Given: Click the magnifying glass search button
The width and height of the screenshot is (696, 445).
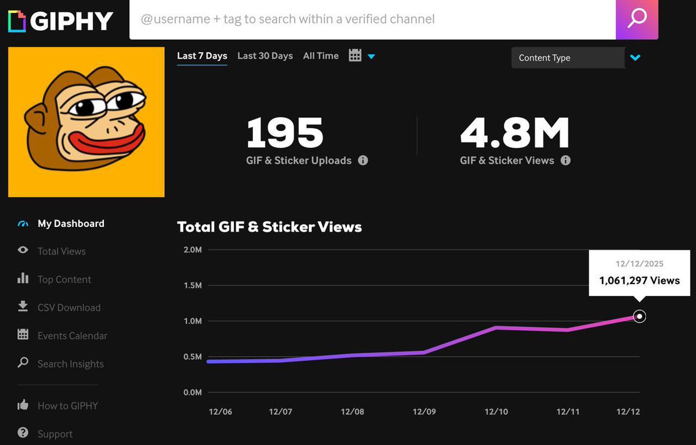Looking at the screenshot, I should tap(637, 19).
